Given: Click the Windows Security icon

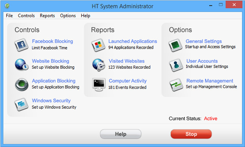Looking at the screenshot, I should (21, 104).
